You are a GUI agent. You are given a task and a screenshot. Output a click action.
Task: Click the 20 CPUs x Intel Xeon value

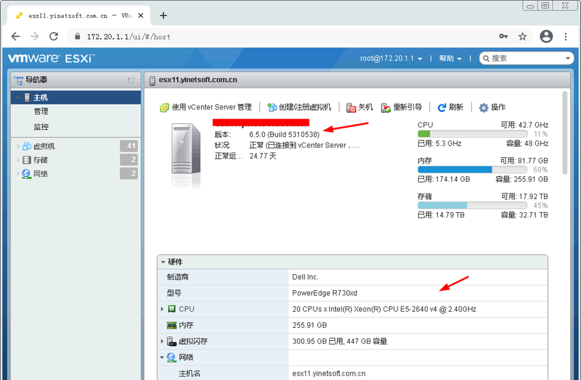(384, 309)
